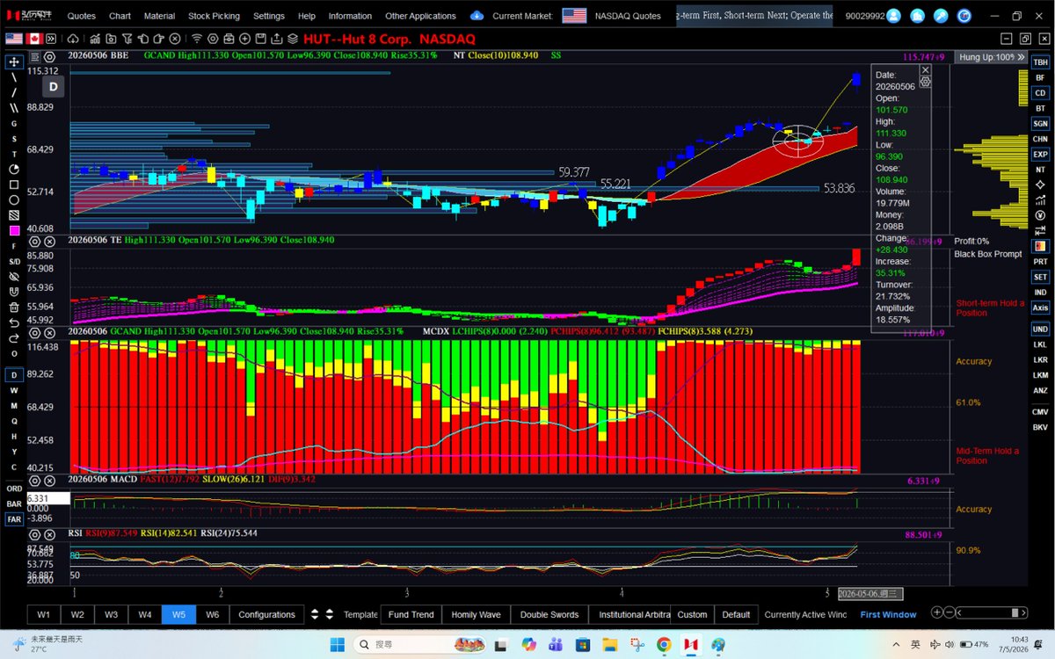The image size is (1055, 659).
Task: Toggle the TBH indicator button
Action: coord(1040,62)
